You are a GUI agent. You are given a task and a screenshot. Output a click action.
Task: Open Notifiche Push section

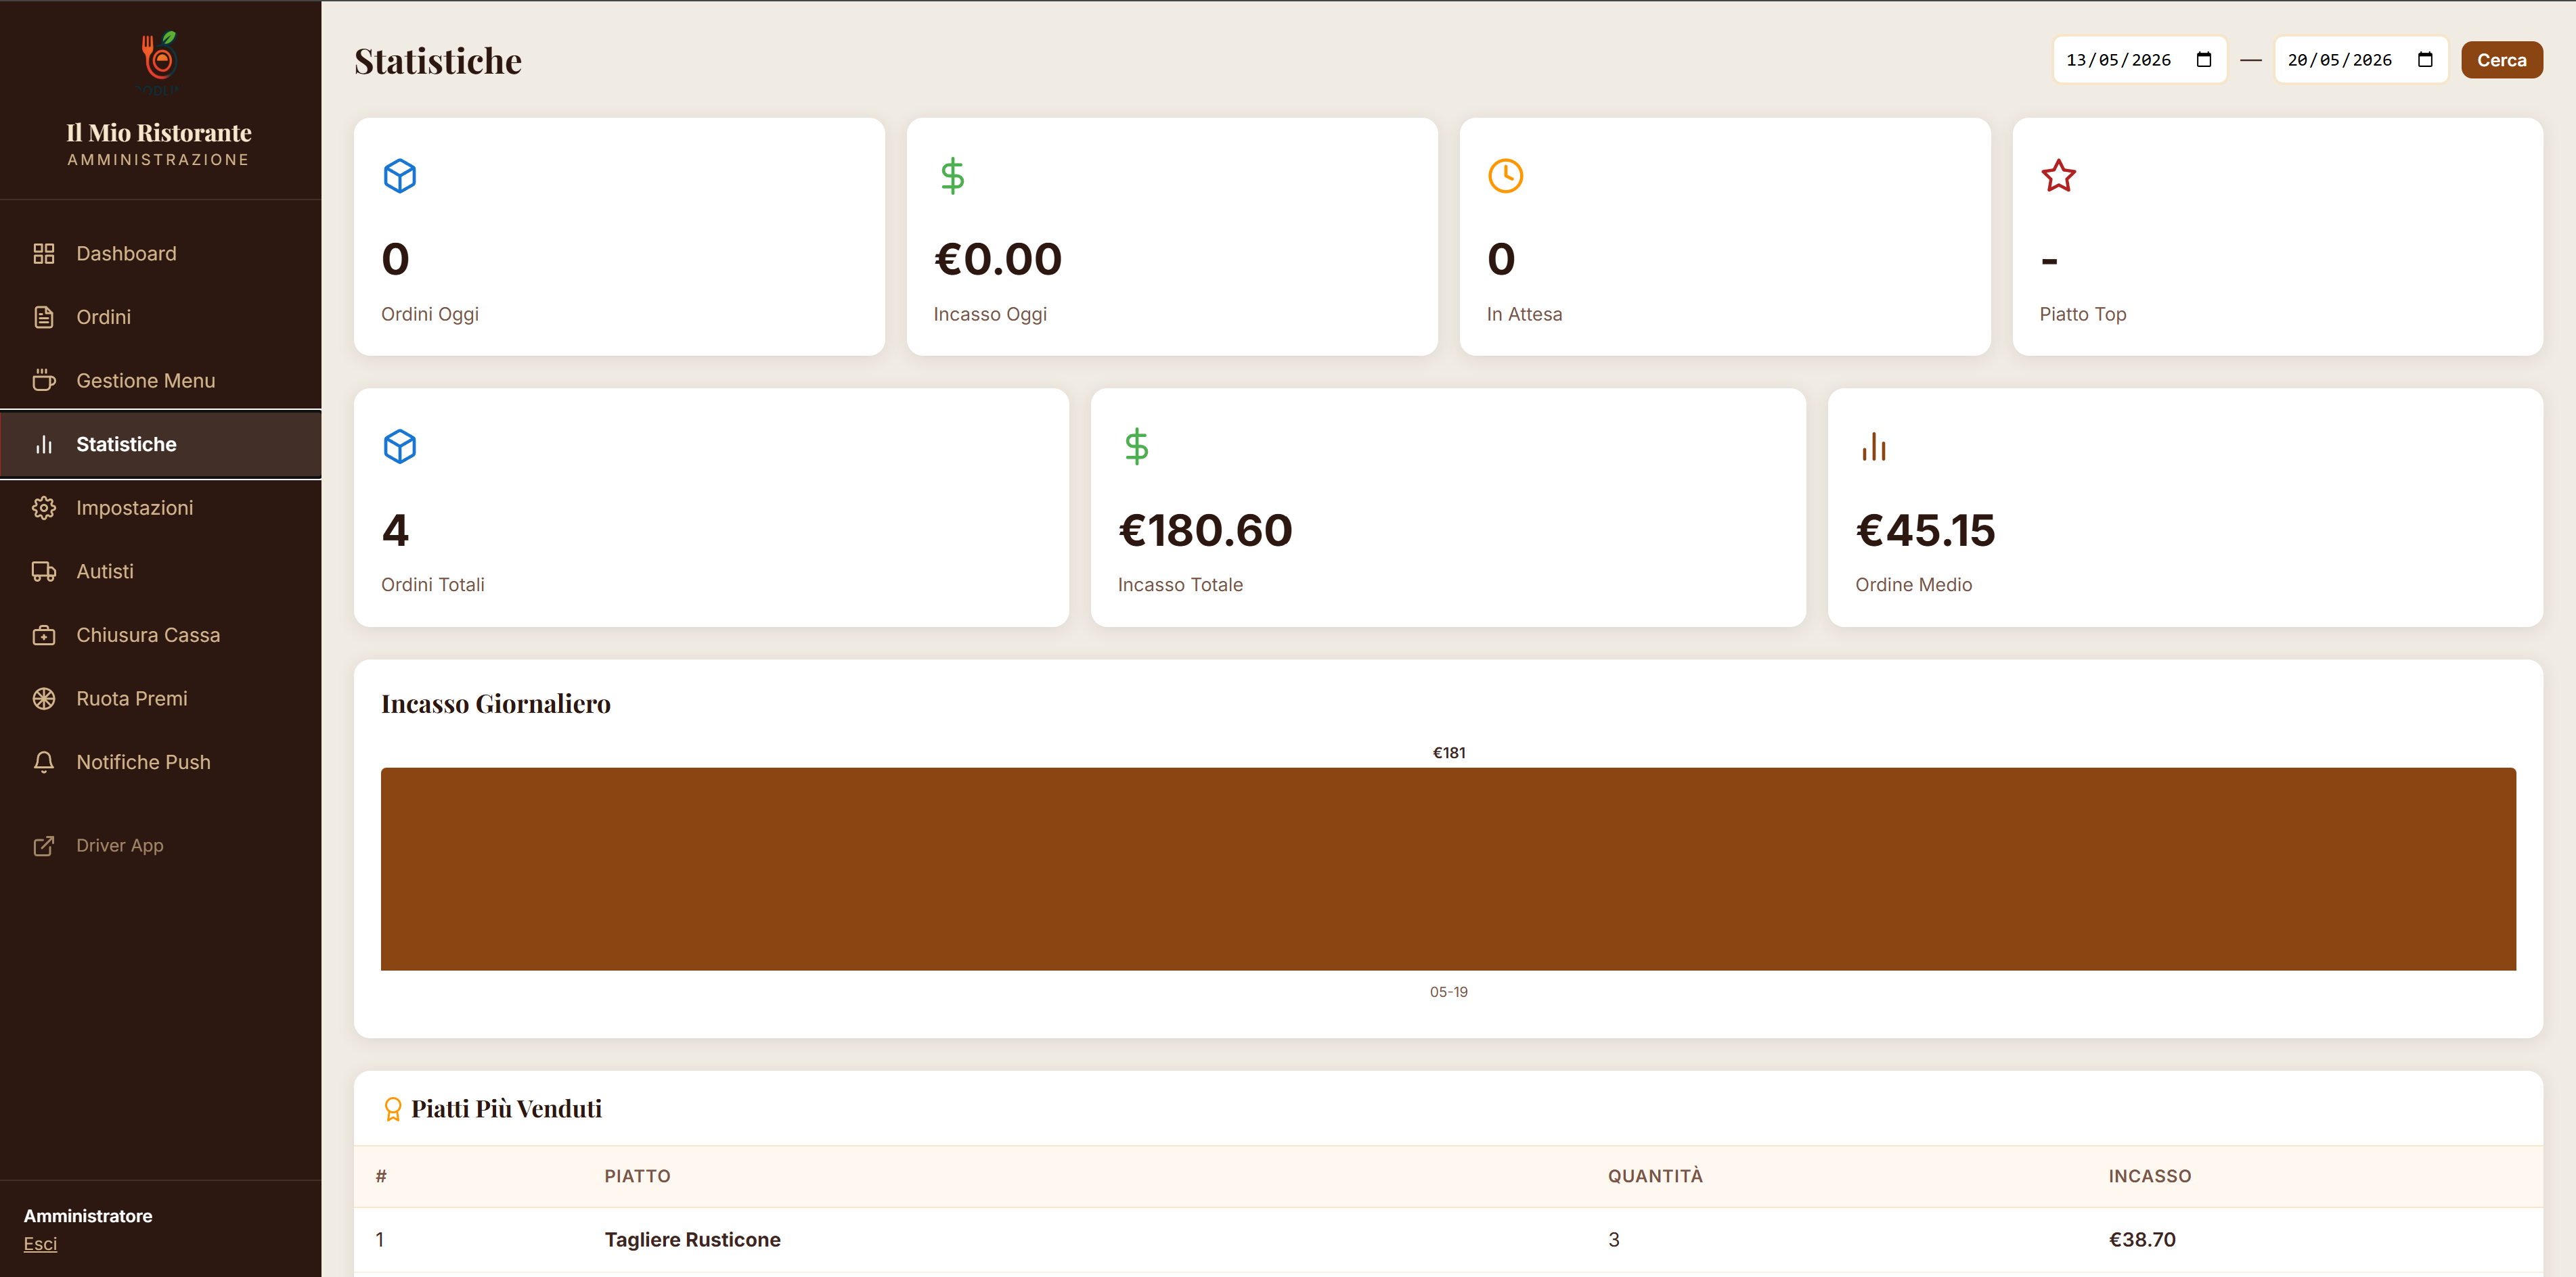click(160, 762)
